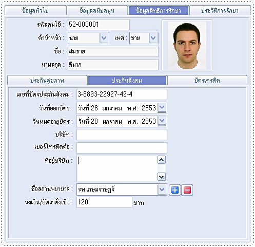Click the patient photo thumbnail
255x247 pixels.
pos(187,45)
